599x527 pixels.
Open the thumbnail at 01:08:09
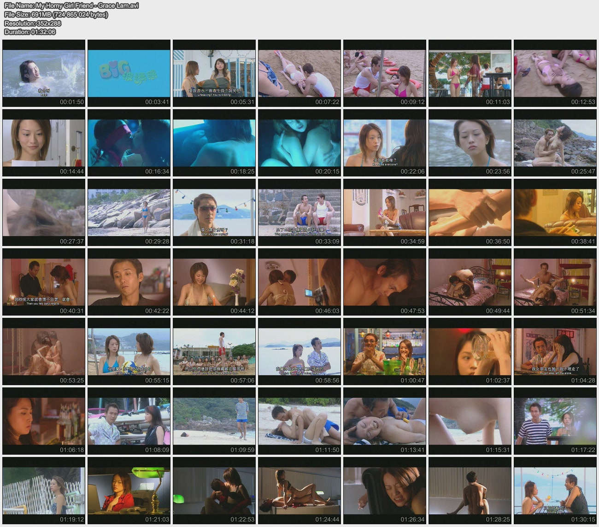click(x=129, y=421)
